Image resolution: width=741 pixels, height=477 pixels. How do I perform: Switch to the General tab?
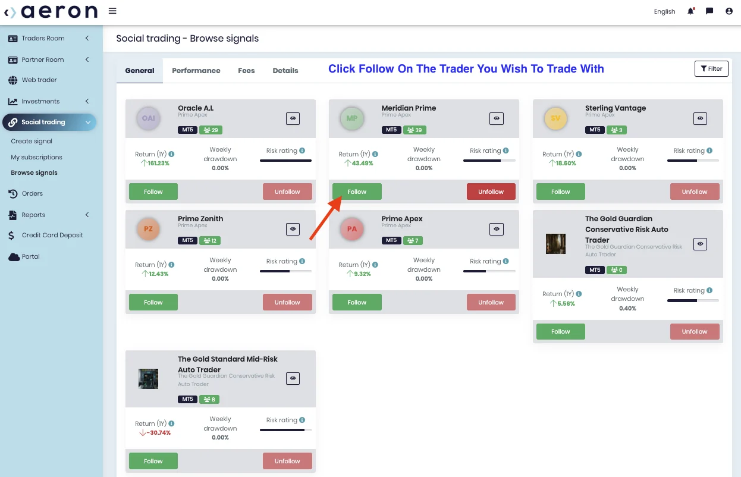pos(140,71)
